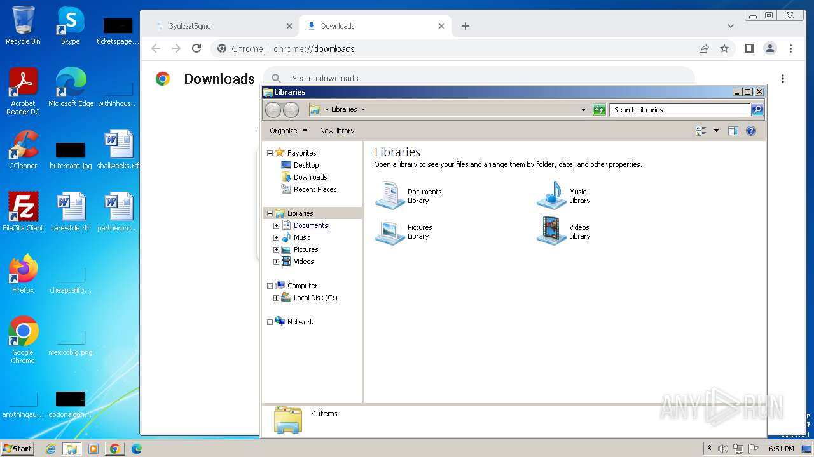Expand Local Disk (C:) tree node
Viewport: 814px width, 457px height.
(x=276, y=298)
